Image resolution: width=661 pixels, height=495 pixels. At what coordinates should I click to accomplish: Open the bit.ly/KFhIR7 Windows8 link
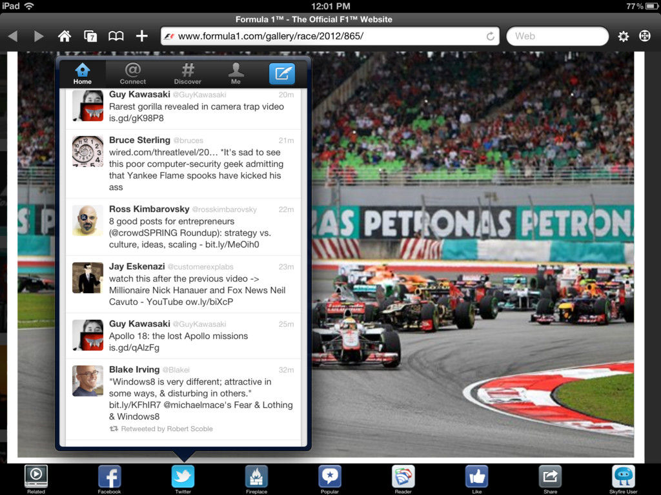(x=135, y=405)
